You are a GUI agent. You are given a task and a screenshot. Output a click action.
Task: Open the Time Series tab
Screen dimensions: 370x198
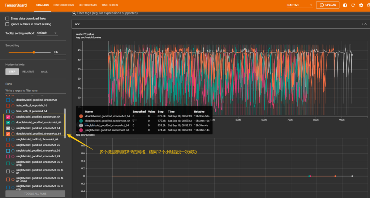(x=109, y=5)
